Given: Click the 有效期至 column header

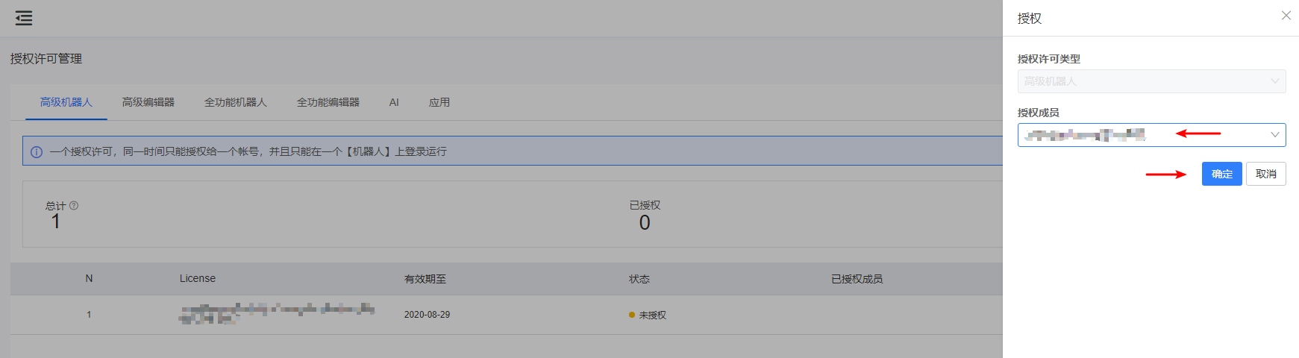Looking at the screenshot, I should [x=425, y=279].
